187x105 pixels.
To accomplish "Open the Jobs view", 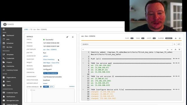I will (x=8, y=39).
